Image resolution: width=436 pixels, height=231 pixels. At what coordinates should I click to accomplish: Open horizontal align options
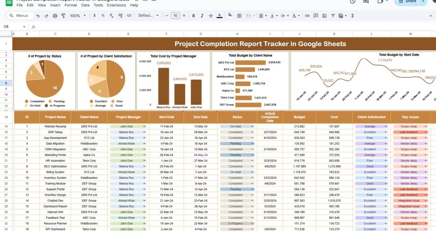(x=263, y=16)
